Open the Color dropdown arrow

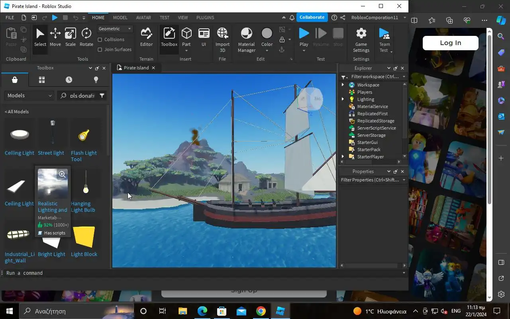tap(267, 51)
